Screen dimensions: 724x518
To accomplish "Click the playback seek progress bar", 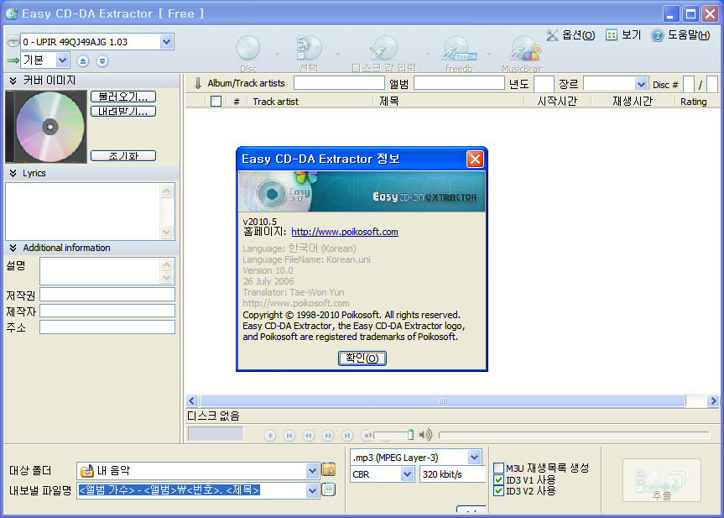I will (574, 435).
